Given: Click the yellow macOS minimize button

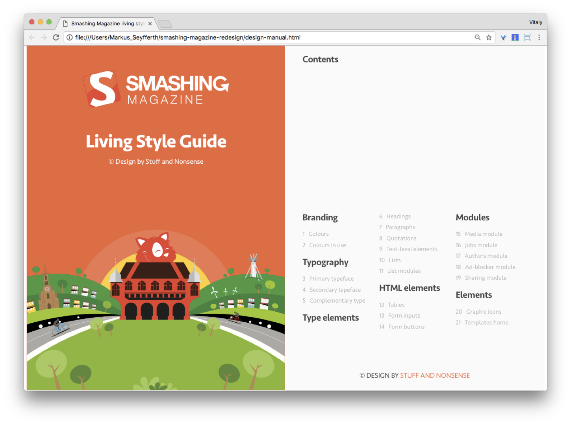Looking at the screenshot, I should [x=40, y=22].
